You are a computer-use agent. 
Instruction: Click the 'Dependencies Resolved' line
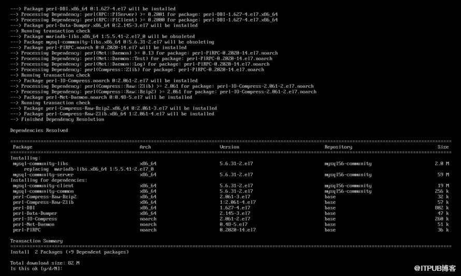click(x=39, y=131)
